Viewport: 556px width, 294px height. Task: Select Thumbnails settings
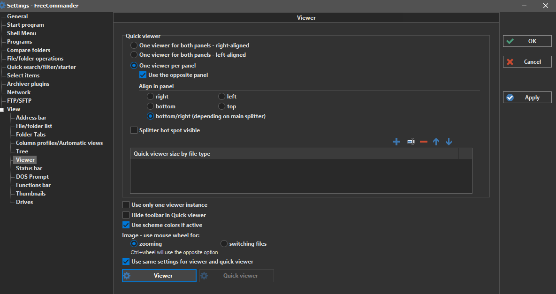pyautogui.click(x=31, y=194)
